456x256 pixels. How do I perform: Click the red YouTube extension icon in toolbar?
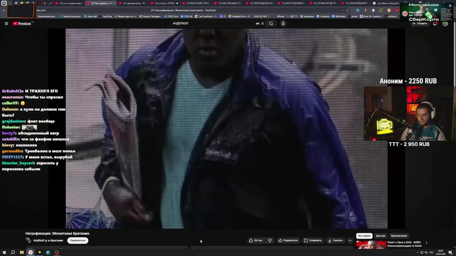[397, 10]
